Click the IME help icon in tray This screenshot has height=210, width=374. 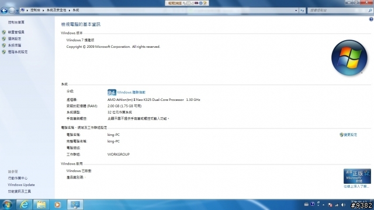313,204
